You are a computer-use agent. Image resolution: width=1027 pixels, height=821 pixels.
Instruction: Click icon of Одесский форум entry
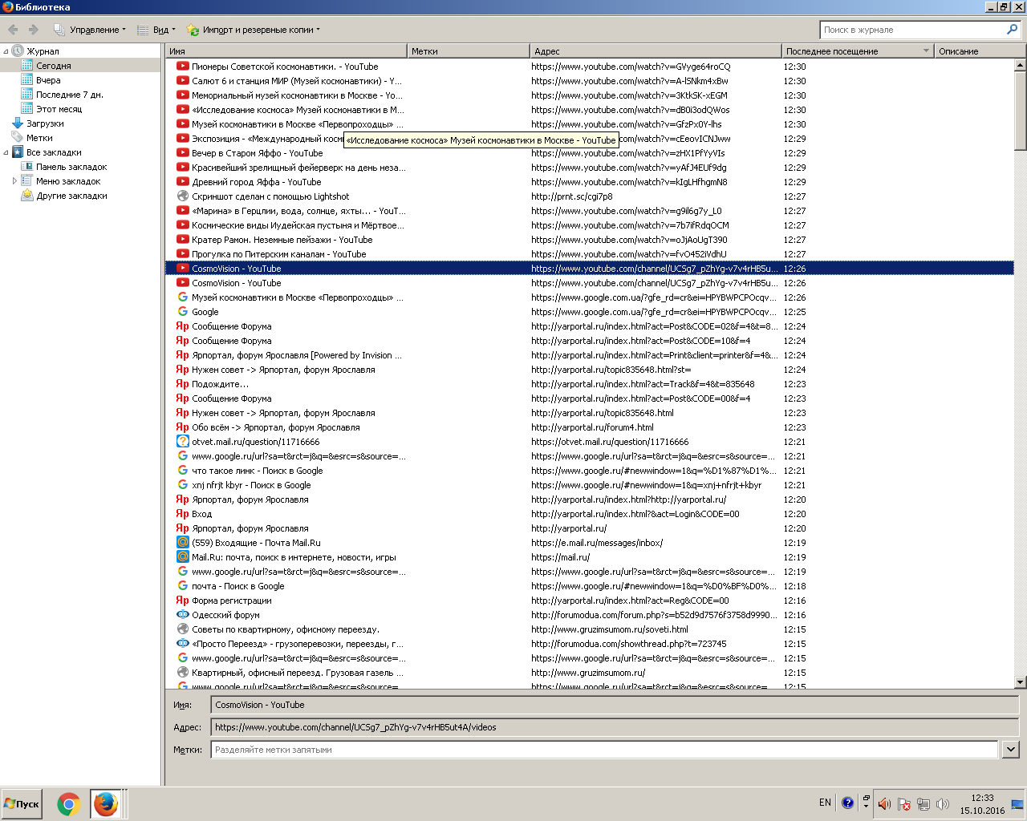click(x=183, y=615)
